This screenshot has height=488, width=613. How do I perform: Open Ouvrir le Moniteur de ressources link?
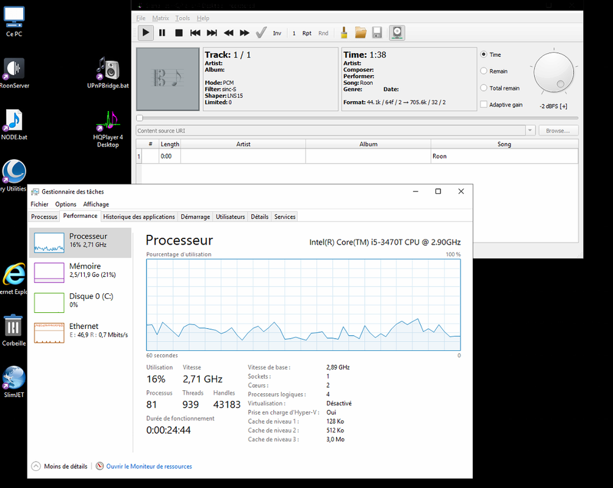coord(149,466)
